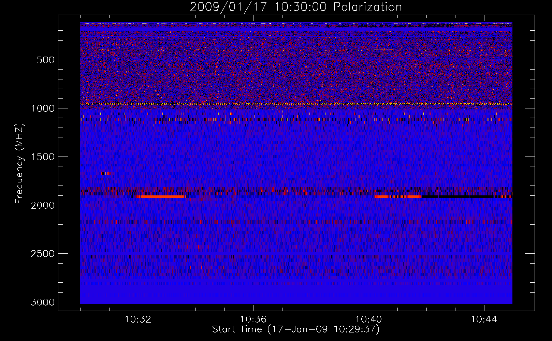Select the 1000 frequency tick label

43,108
